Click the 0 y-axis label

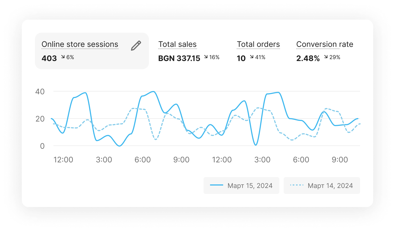[x=42, y=146]
